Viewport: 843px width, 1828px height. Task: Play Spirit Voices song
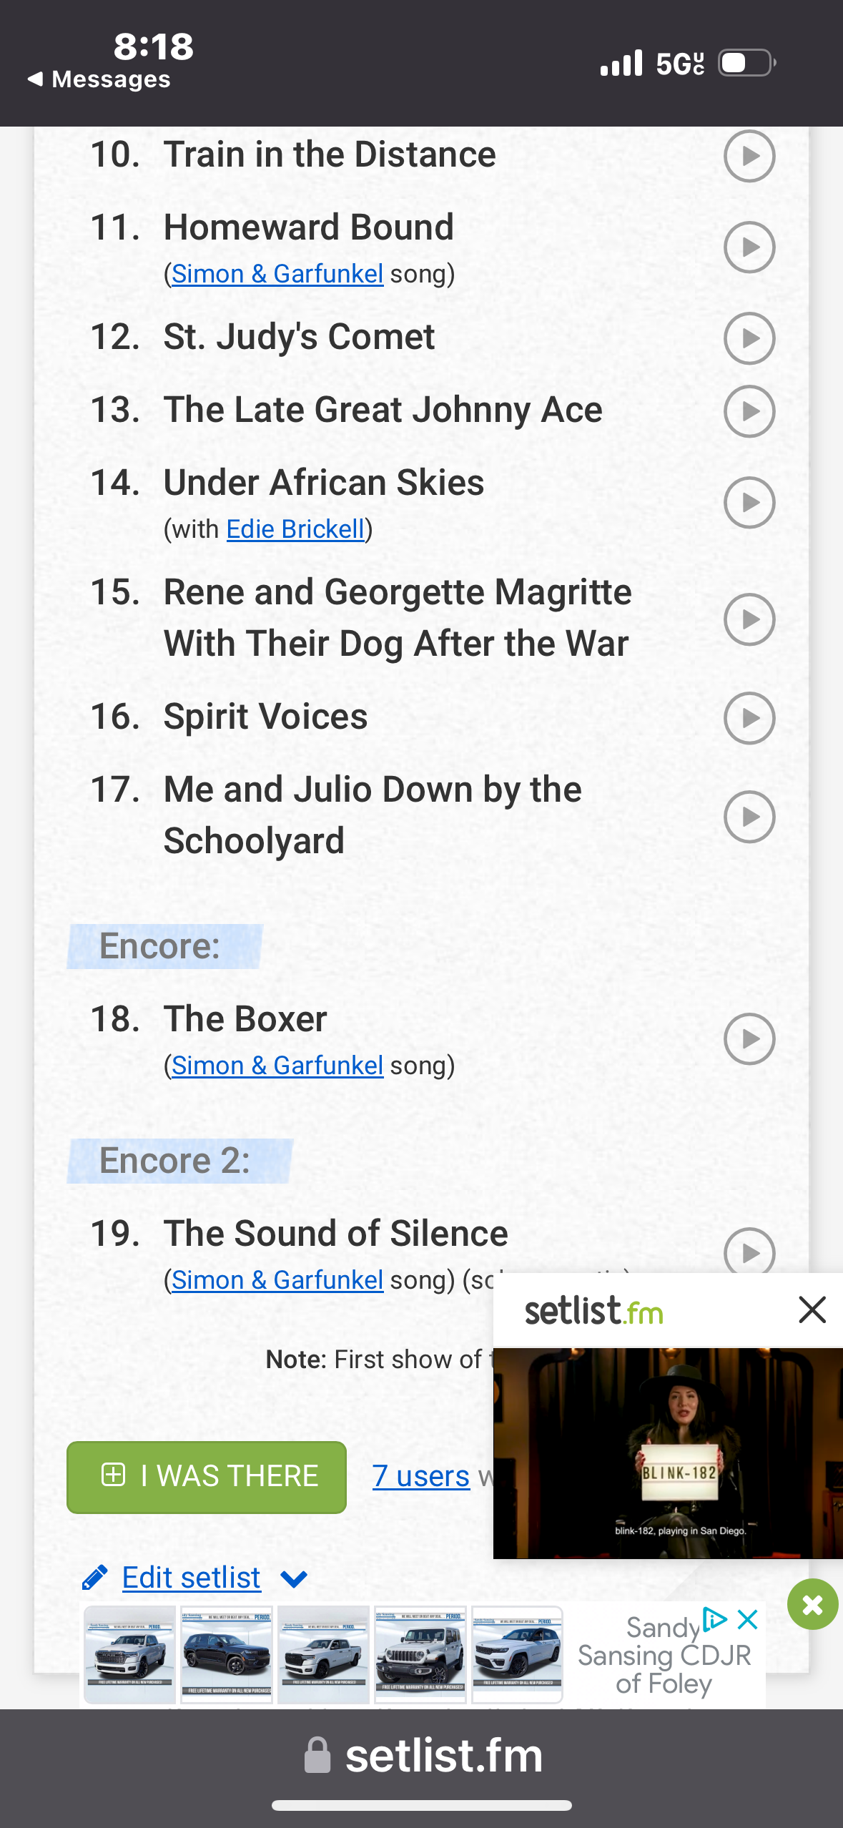pos(749,718)
